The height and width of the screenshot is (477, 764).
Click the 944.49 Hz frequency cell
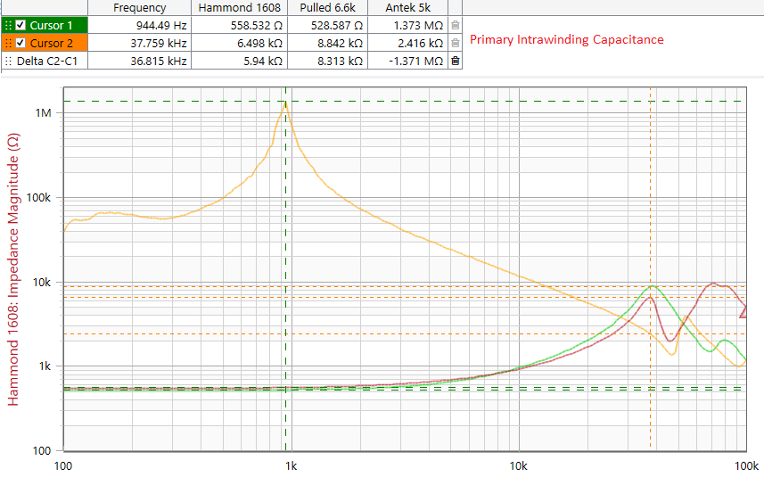click(x=140, y=25)
